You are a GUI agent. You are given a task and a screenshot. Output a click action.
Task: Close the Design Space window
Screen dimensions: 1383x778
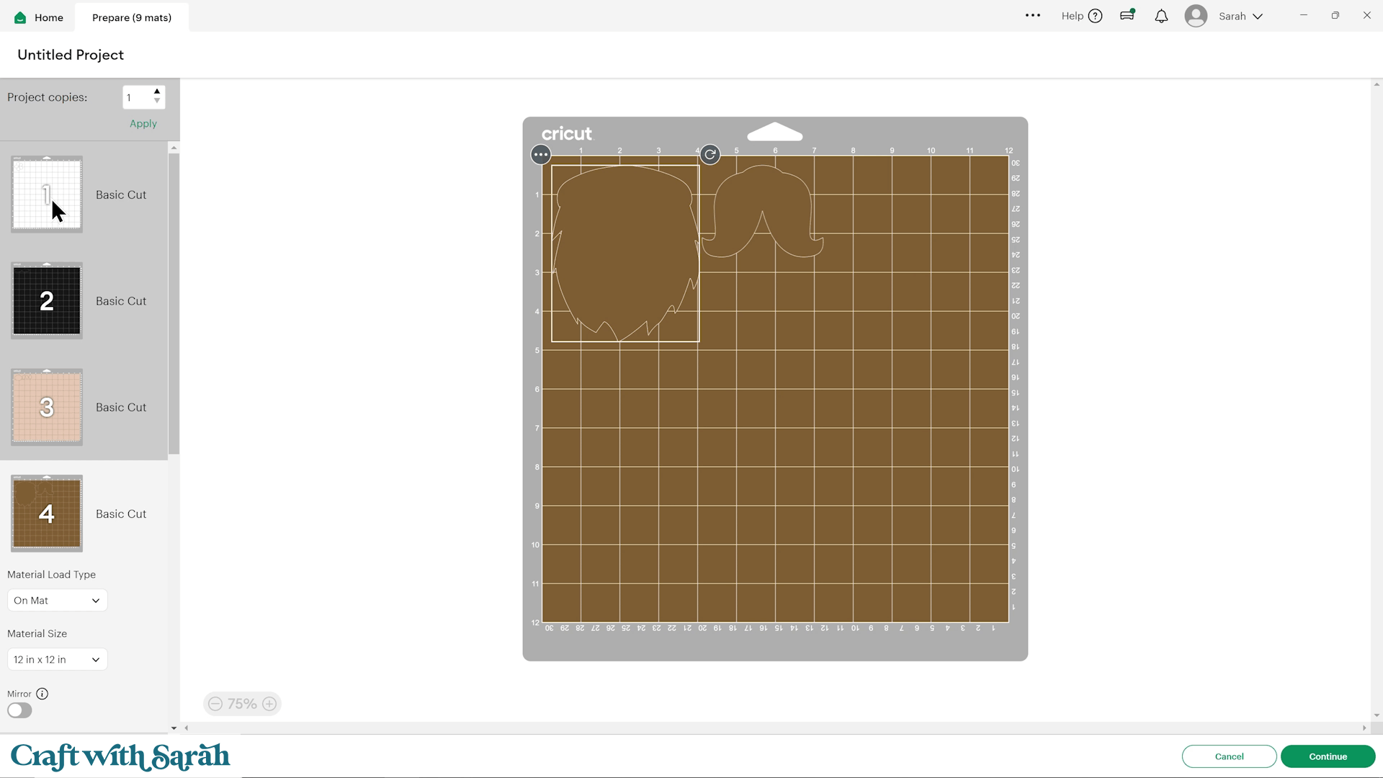(x=1366, y=15)
